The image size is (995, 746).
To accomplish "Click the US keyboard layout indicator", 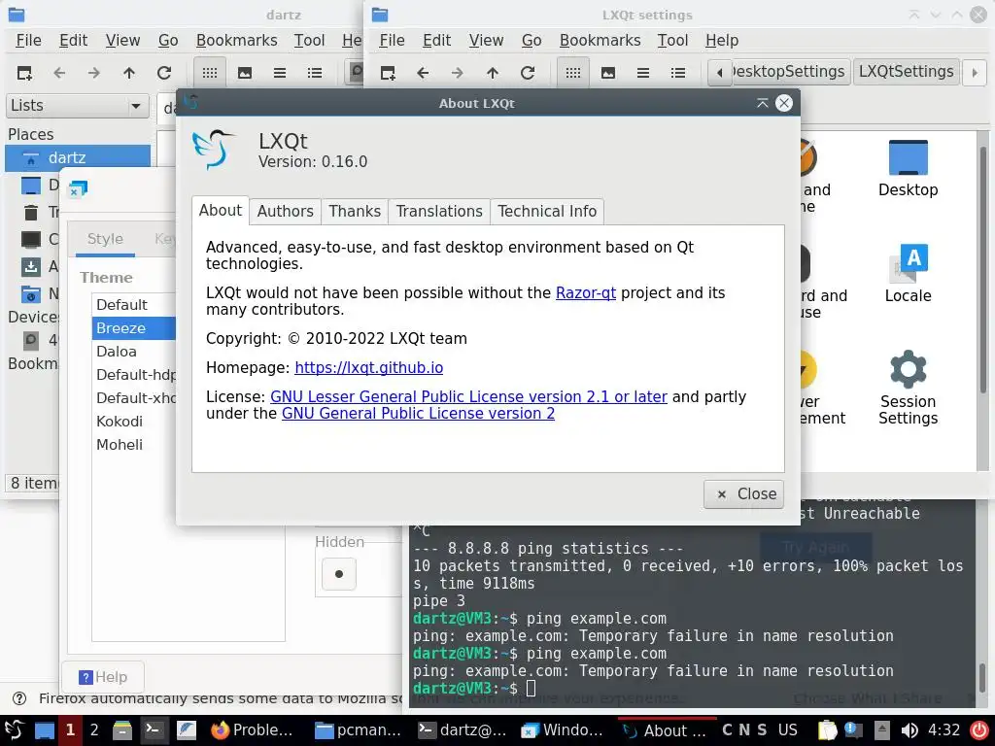I will pyautogui.click(x=787, y=730).
